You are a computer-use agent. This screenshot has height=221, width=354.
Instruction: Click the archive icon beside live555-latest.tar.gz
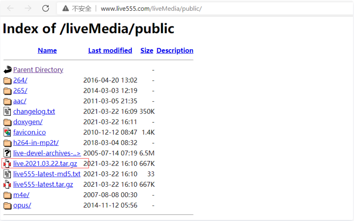click(x=7, y=184)
